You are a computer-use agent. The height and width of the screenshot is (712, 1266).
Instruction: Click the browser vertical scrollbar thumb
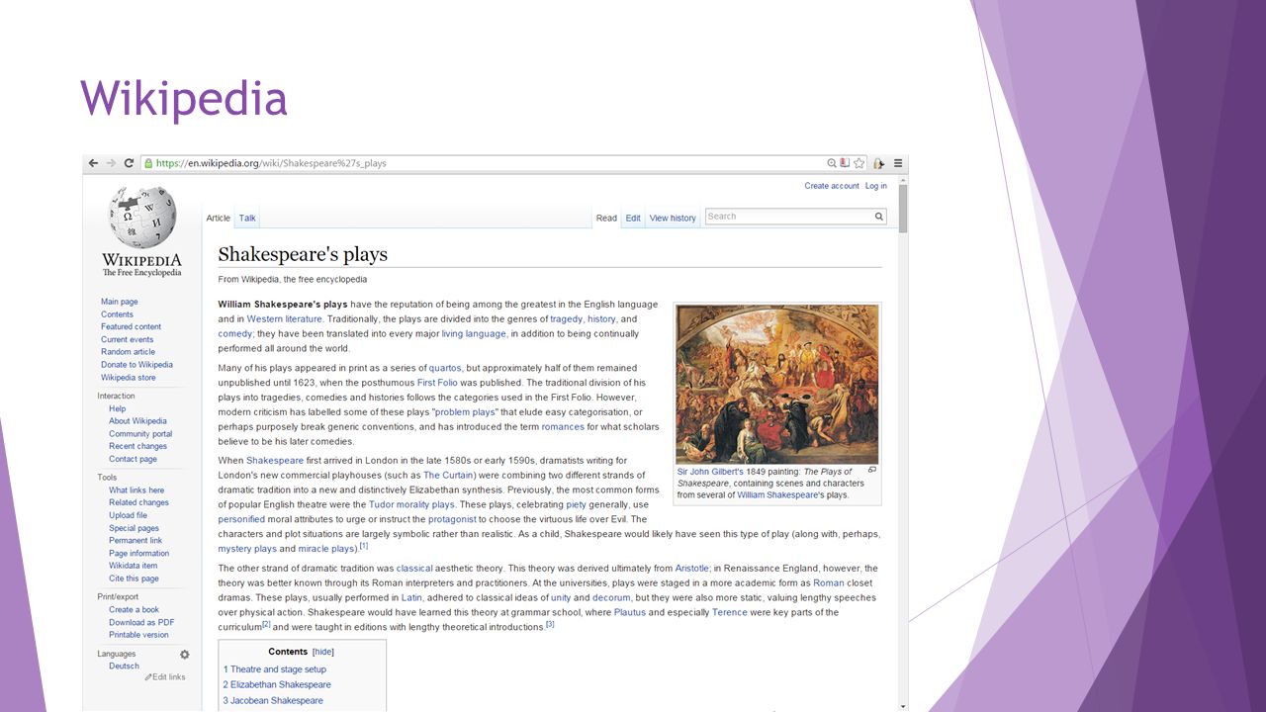[x=902, y=208]
